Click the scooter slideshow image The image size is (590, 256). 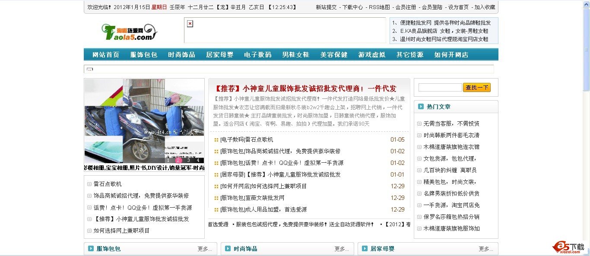(x=144, y=121)
